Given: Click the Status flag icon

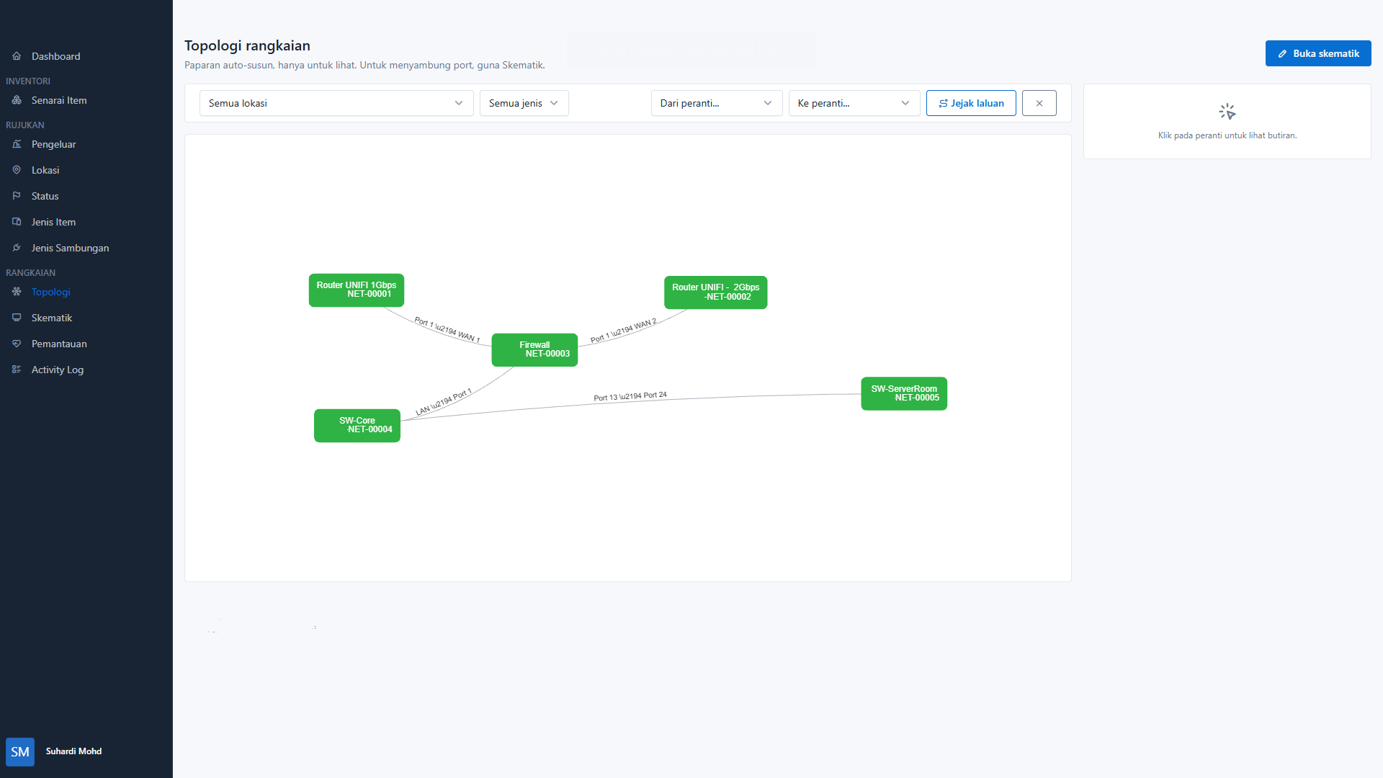Looking at the screenshot, I should tap(17, 196).
